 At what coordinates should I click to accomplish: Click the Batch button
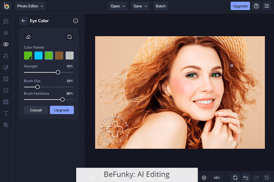click(x=161, y=6)
